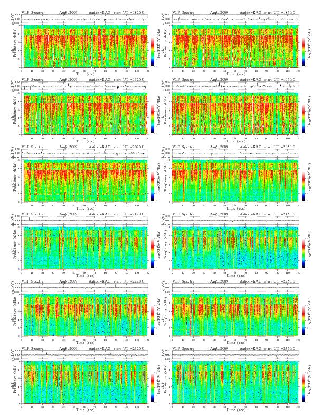Click the spectrogram for start UT 2150:0
This screenshot has width=323, height=419.
click(x=235, y=248)
